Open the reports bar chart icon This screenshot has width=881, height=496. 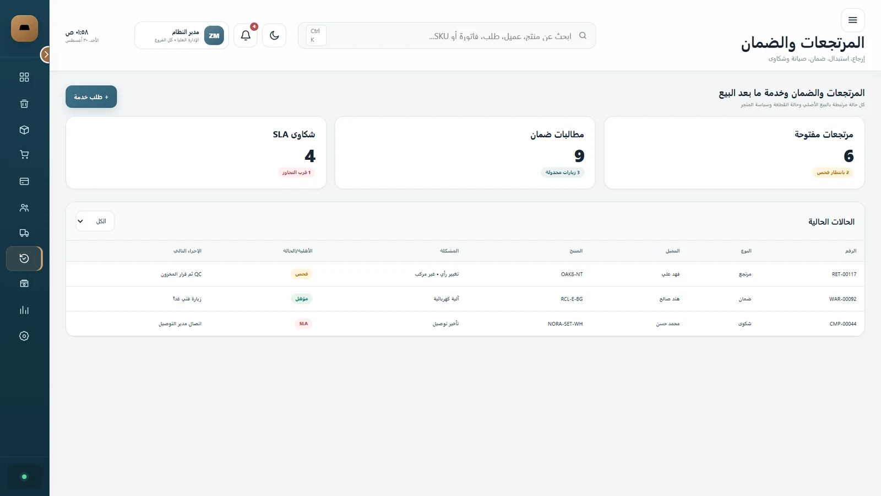click(x=24, y=310)
